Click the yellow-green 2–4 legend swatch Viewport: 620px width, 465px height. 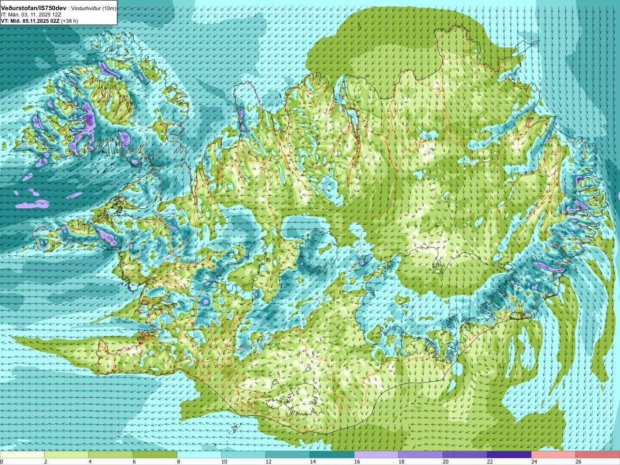66,454
